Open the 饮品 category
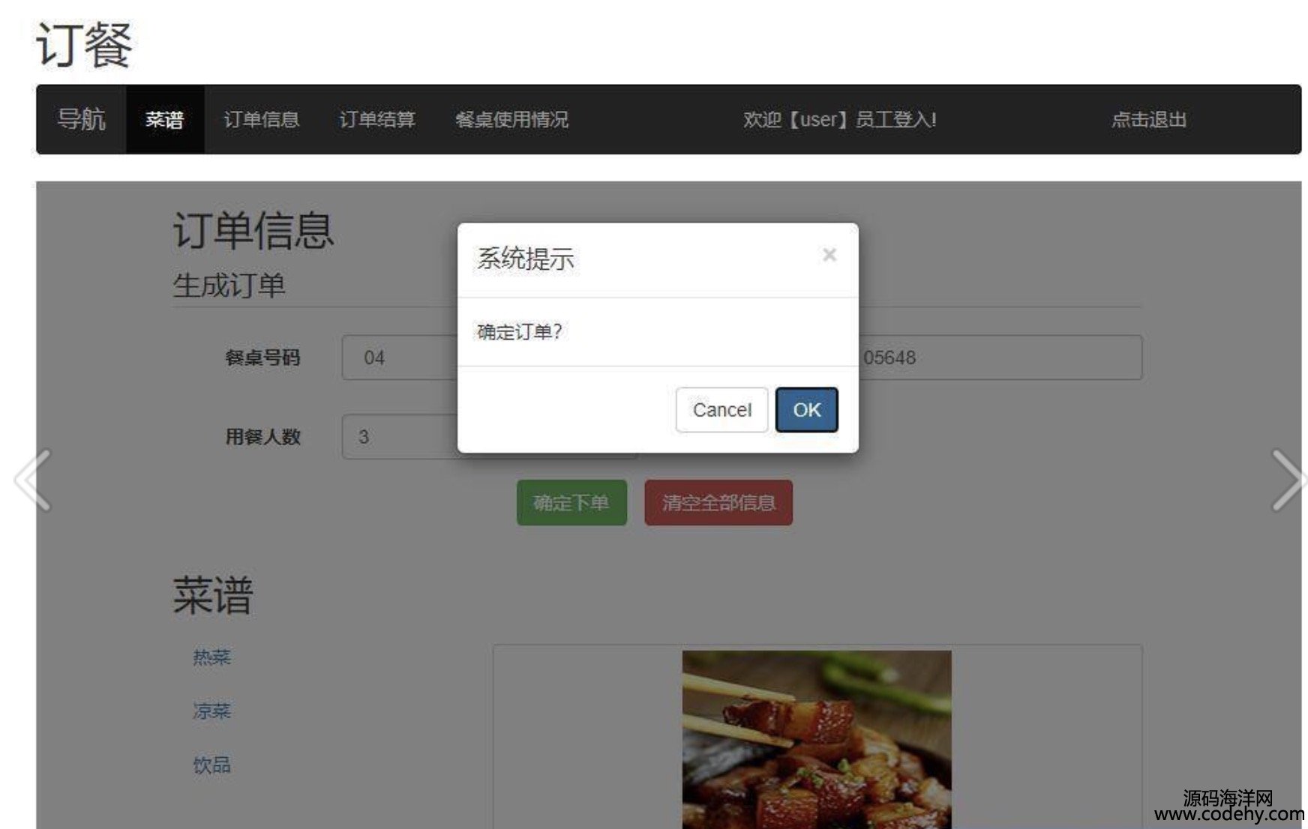This screenshot has width=1308, height=829. point(211,765)
